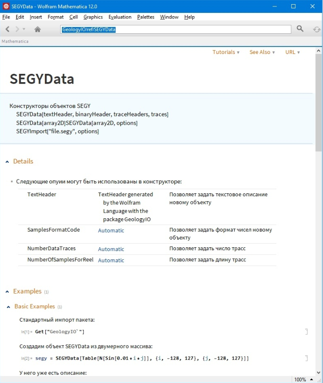
Task: Open the Evaluation menu
Action: [x=120, y=17]
